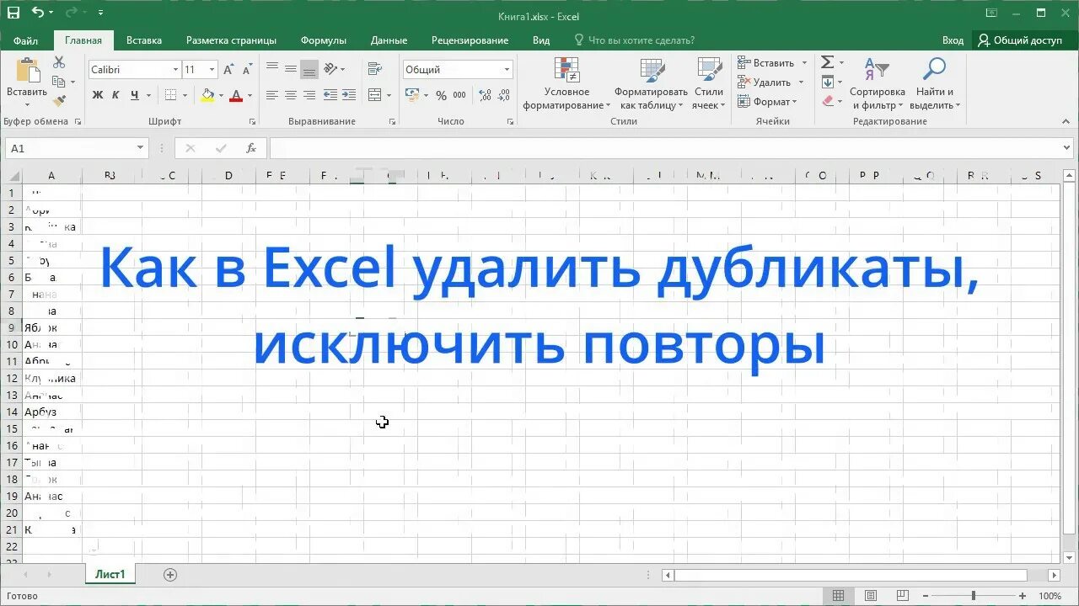The image size is (1079, 606).
Task: Click the Вход sign-in link
Action: tap(953, 40)
